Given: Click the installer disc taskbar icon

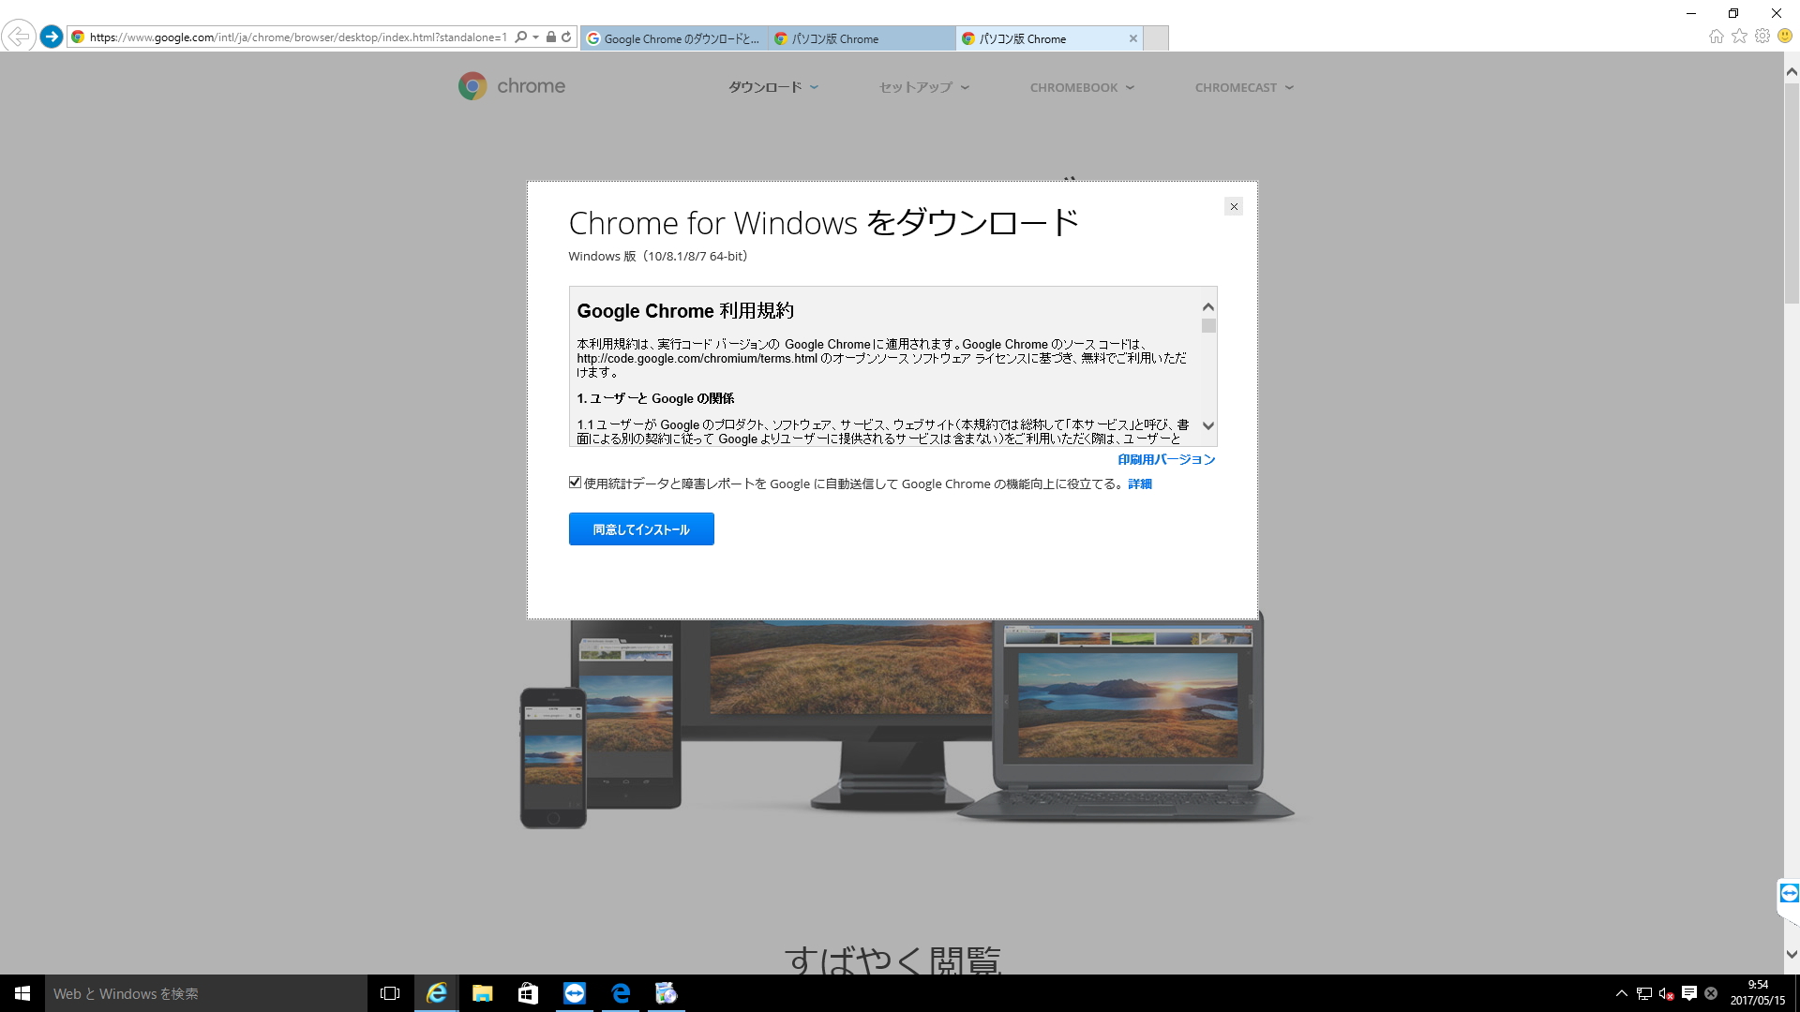Looking at the screenshot, I should pos(666,993).
